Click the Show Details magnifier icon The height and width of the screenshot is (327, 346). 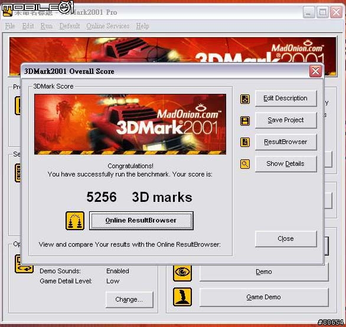coord(245,164)
